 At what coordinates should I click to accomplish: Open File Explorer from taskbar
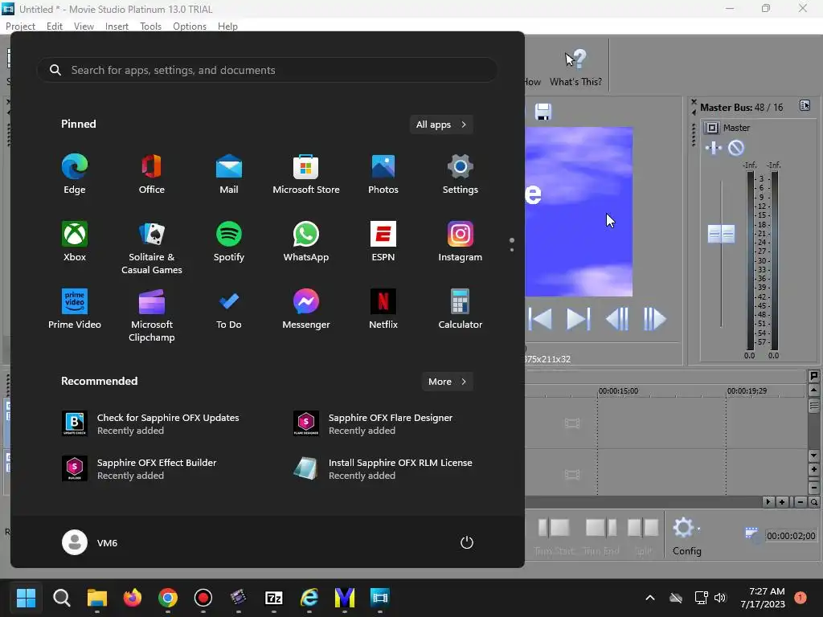coord(97,598)
